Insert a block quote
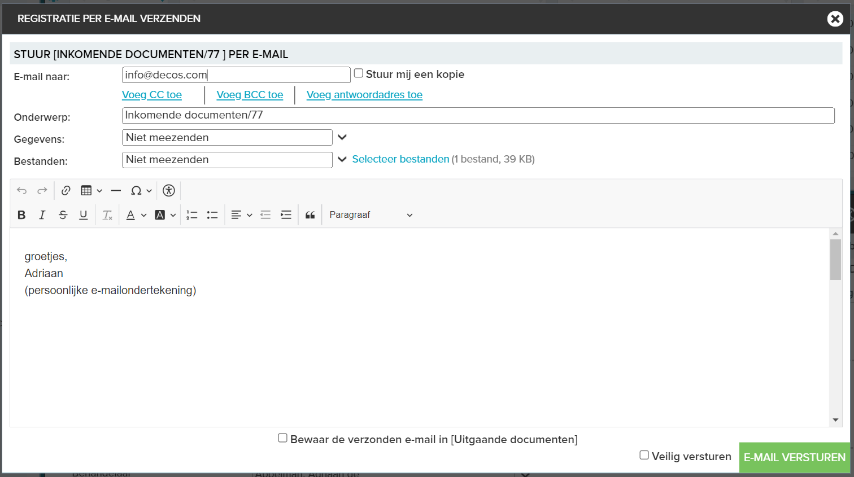This screenshot has height=477, width=854. [x=310, y=215]
